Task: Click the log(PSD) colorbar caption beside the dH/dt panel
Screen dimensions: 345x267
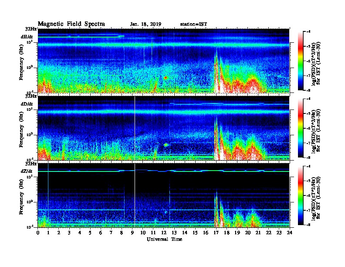Action: click(x=316, y=64)
